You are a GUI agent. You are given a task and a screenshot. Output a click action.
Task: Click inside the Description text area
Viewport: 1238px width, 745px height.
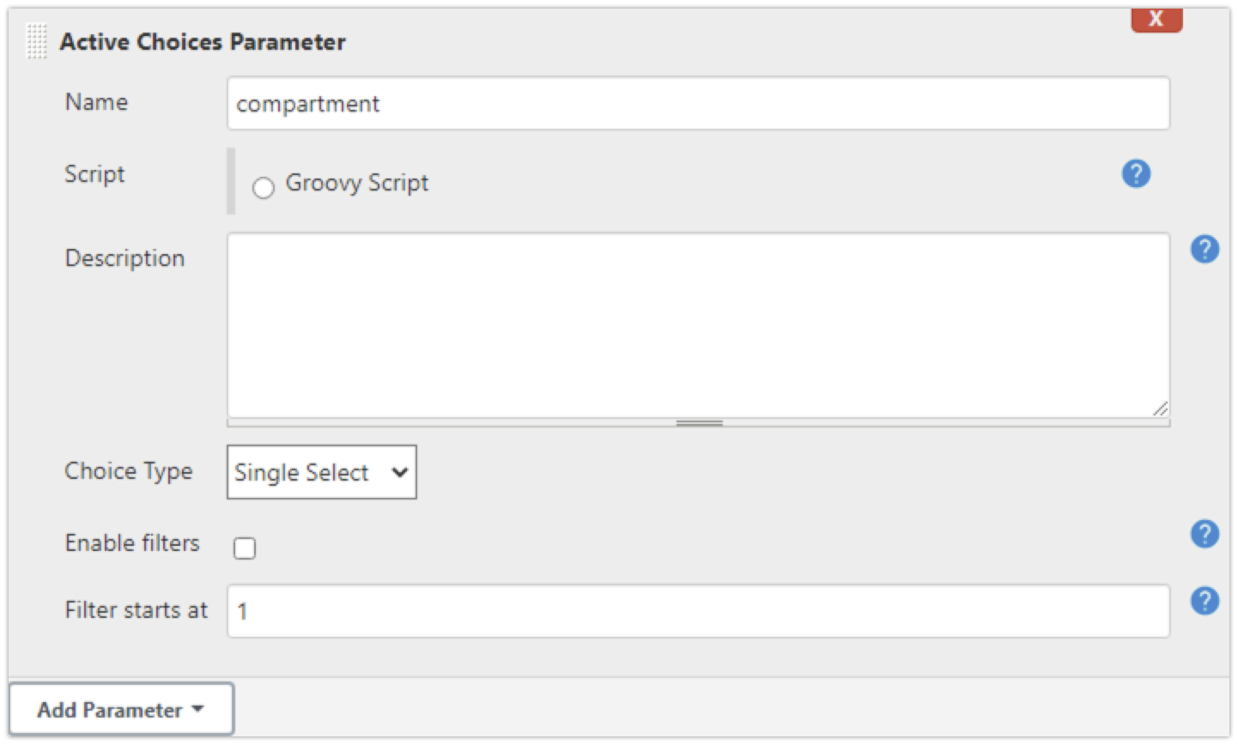tap(698, 325)
